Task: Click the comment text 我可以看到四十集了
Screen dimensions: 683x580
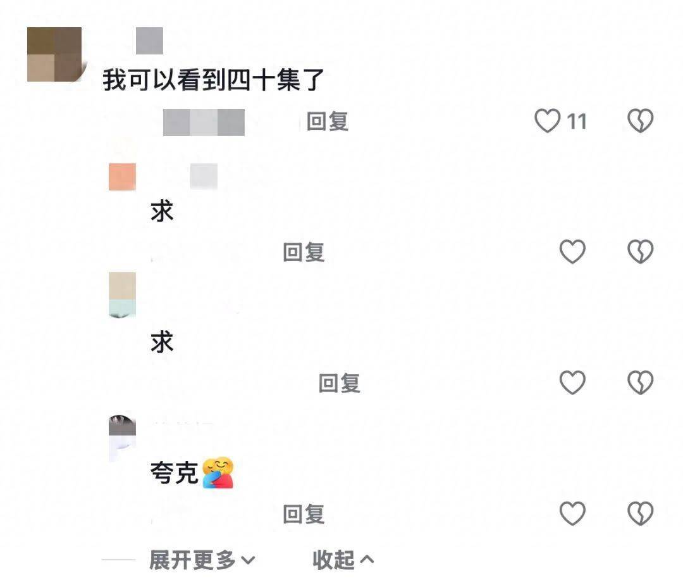Action: click(x=214, y=80)
